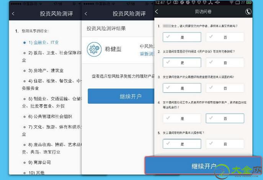The height and width of the screenshot is (180, 263).
Task: Tap the WiFi icon in status bar
Action: coord(232,2)
